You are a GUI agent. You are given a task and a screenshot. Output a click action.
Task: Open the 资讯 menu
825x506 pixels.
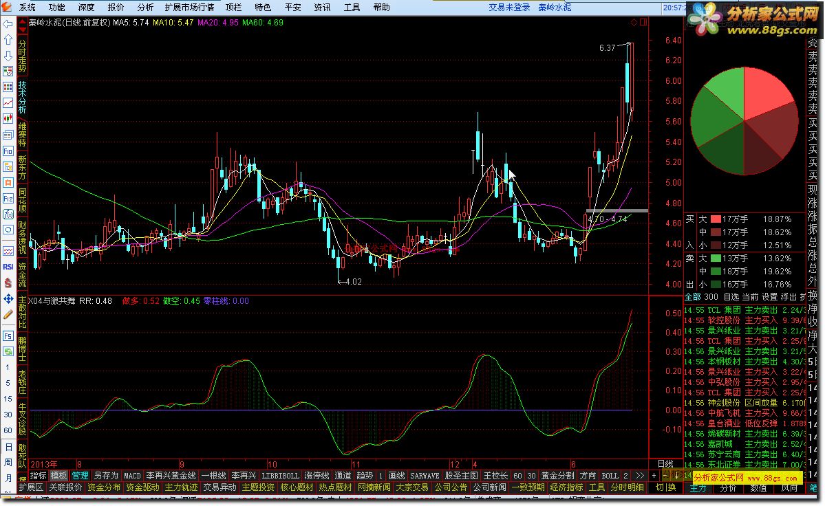point(322,8)
